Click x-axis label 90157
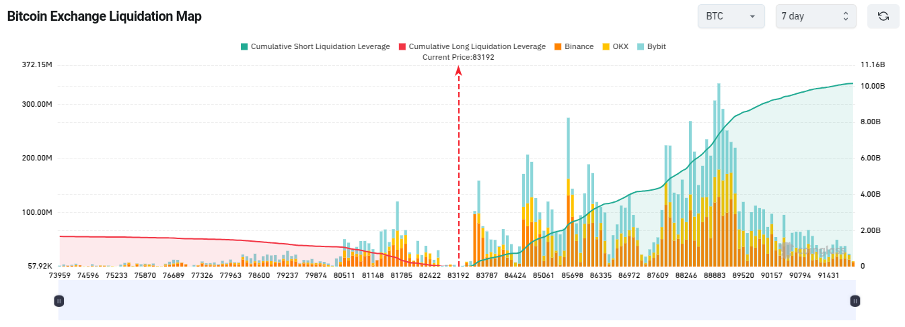Screen dimensions: 905x327 (x=771, y=275)
